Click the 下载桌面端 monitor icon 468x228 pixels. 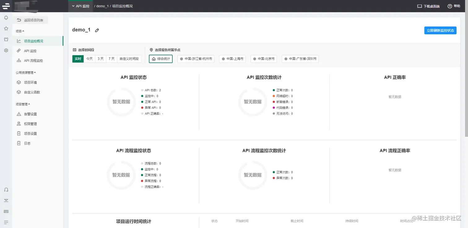(x=420, y=6)
